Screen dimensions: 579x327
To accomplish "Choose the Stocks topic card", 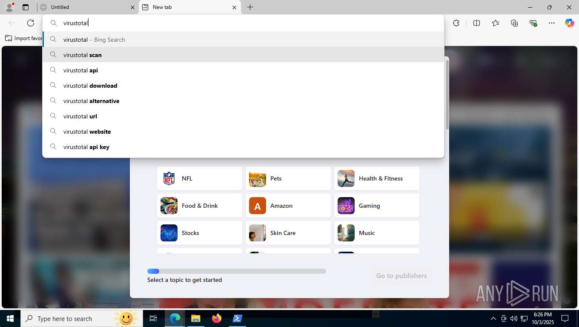I will pos(200,233).
